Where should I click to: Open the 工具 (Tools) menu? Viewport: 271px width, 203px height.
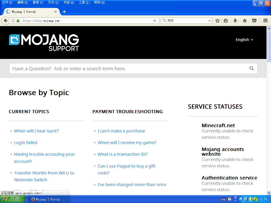84,2
